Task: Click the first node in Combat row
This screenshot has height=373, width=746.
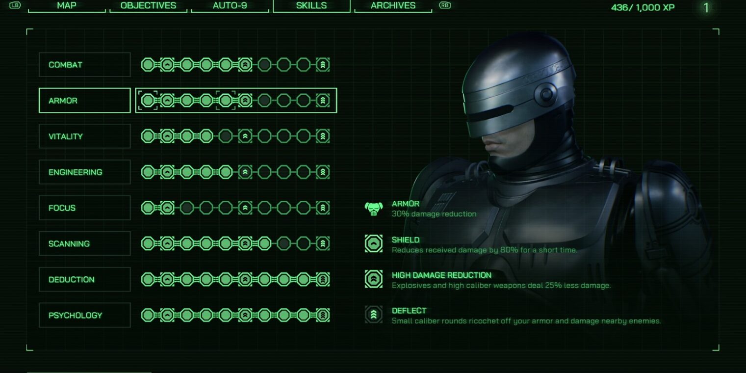Action: pyautogui.click(x=148, y=65)
